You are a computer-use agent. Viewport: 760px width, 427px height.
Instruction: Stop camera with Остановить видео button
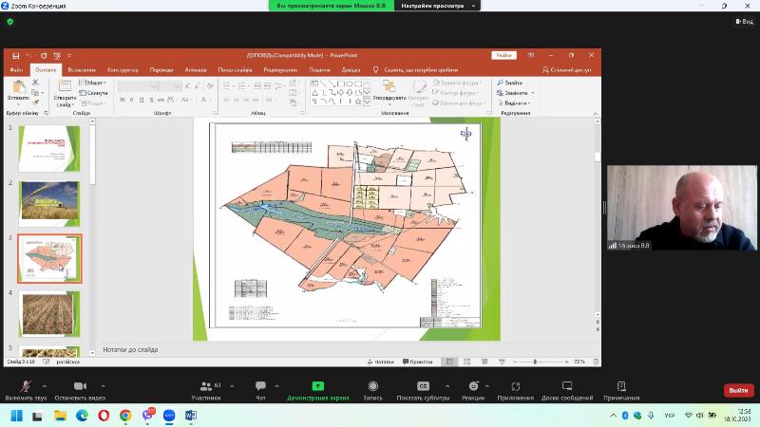coord(80,387)
